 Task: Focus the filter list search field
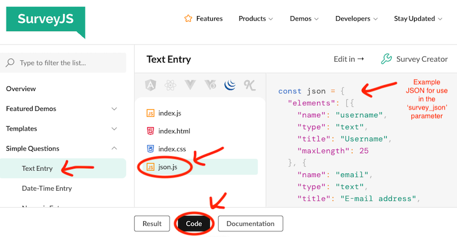(63, 62)
